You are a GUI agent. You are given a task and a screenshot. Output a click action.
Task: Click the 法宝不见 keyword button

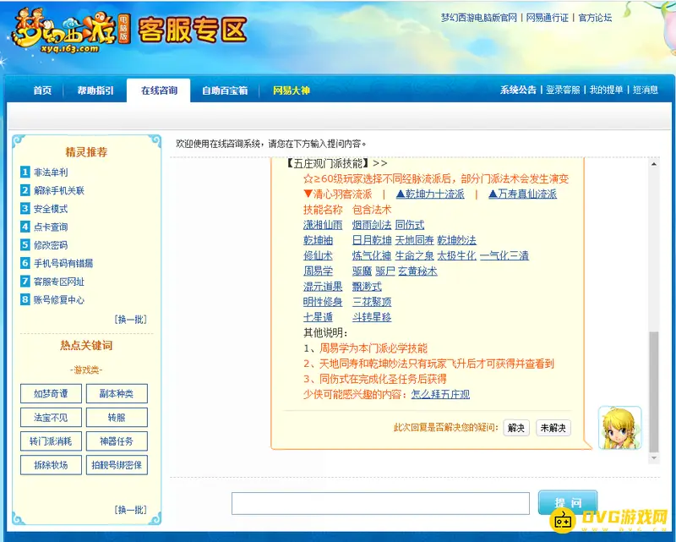tap(51, 418)
